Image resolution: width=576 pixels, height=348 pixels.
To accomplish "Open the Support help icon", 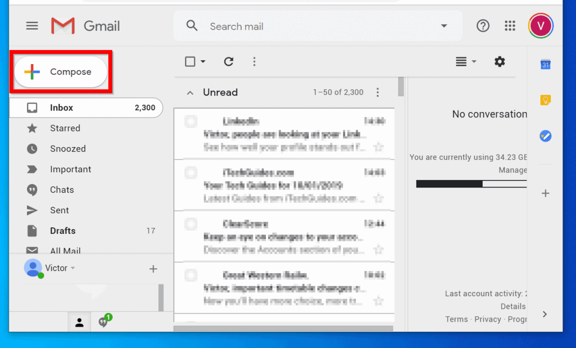I will 483,26.
